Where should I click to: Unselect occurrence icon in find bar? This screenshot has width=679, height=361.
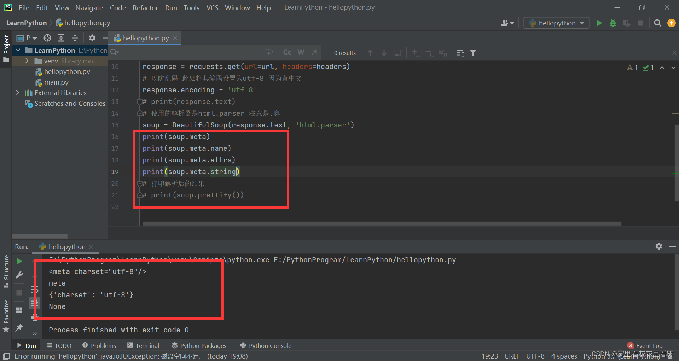[429, 53]
